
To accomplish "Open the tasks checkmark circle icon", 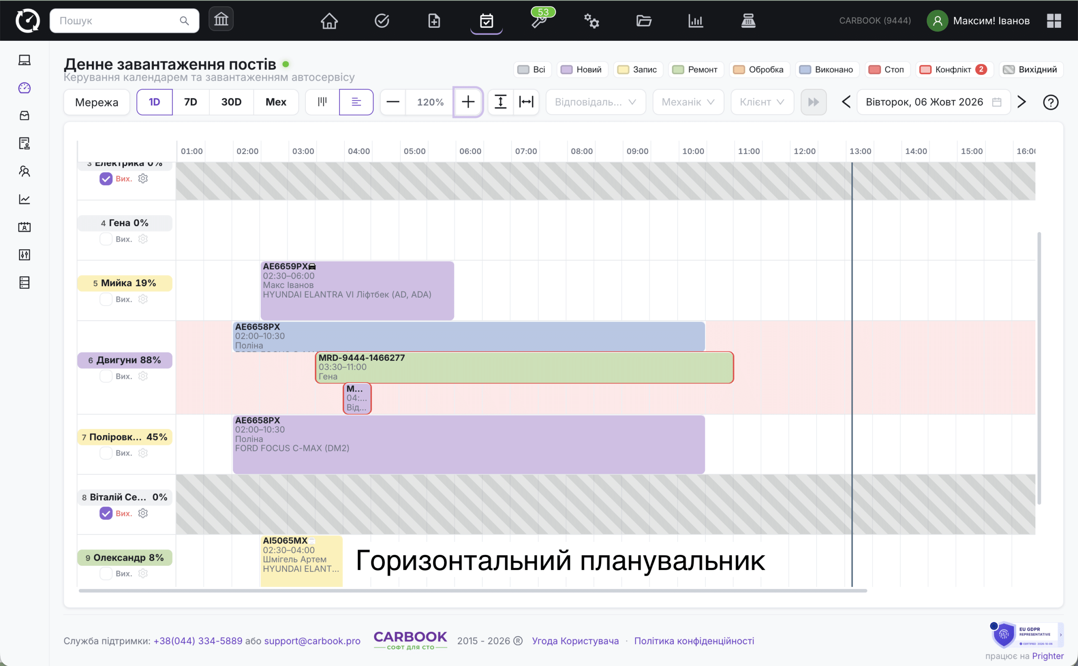I will coord(382,21).
